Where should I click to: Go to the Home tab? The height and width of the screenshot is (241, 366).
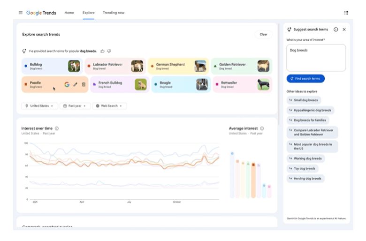pos(69,13)
